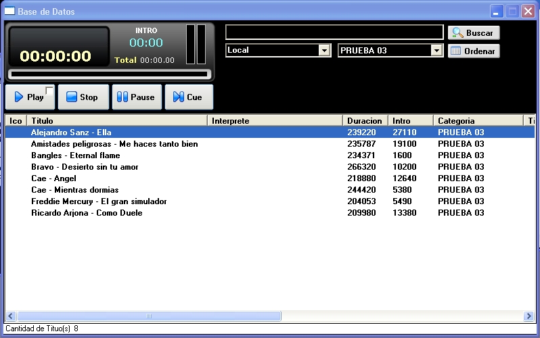540x338 pixels.
Task: Pause the playing track
Action: [x=137, y=97]
